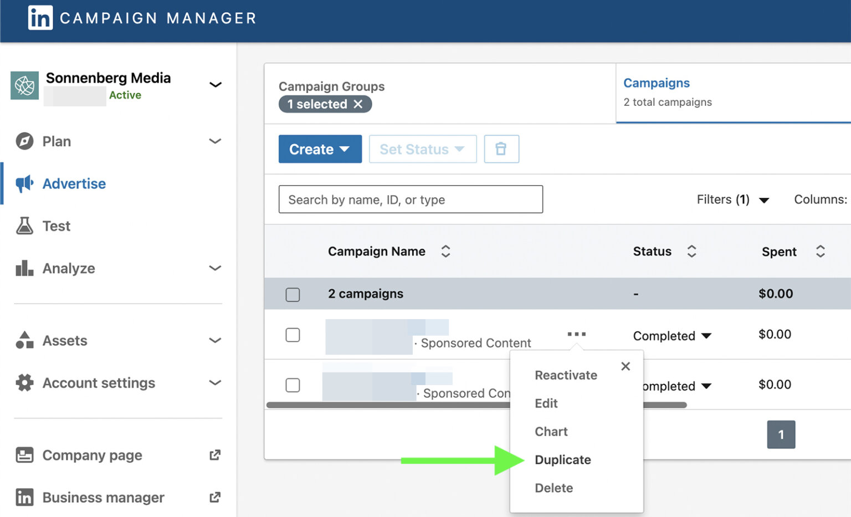This screenshot has width=851, height=517.
Task: Check the select-all campaigns checkbox
Action: 293,294
